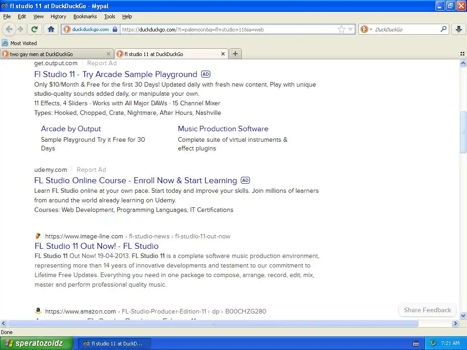Reload the current page
The image size is (467, 350).
(35, 29)
